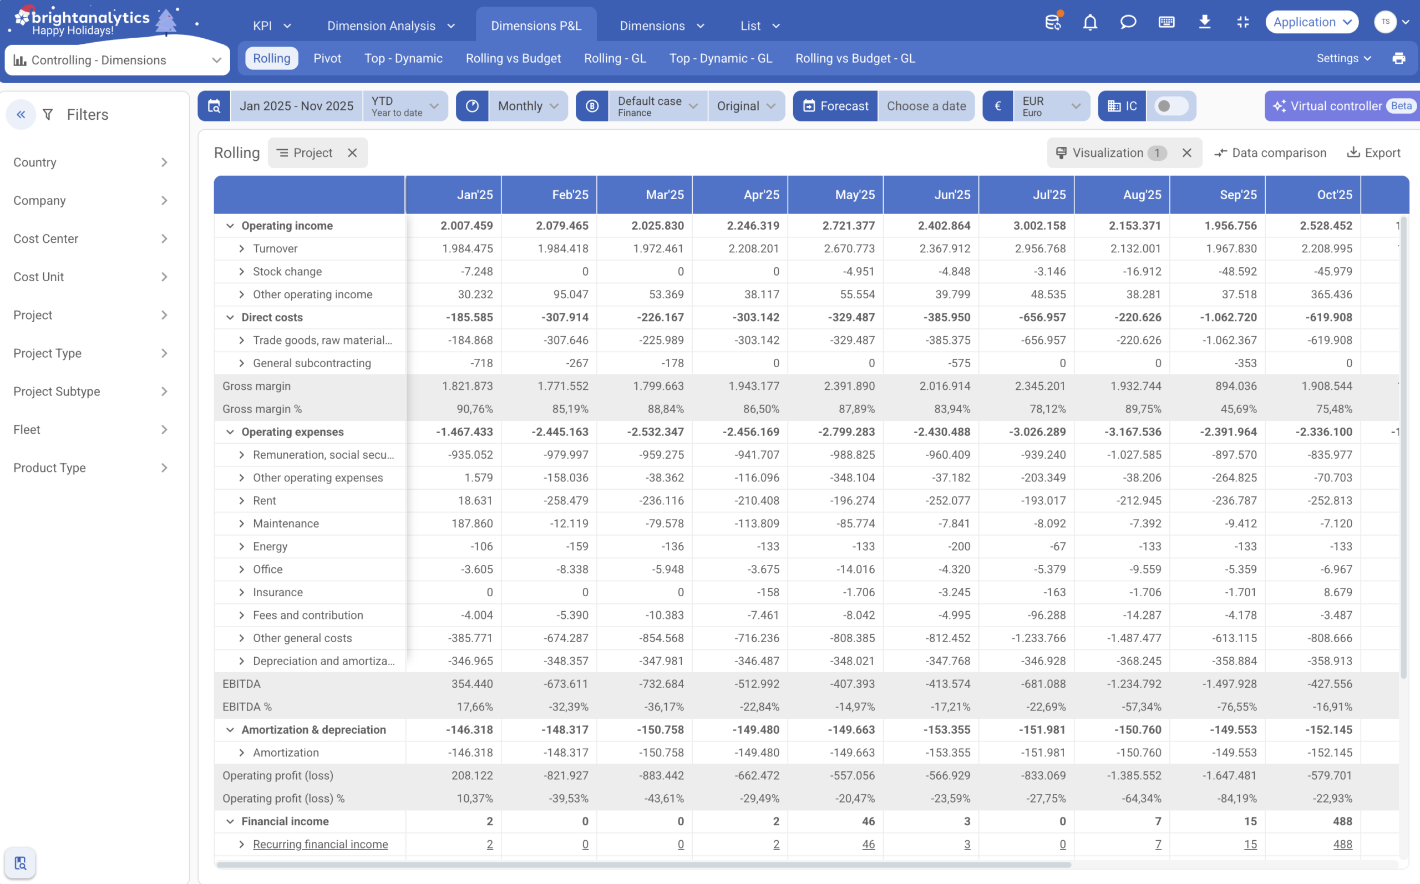This screenshot has width=1420, height=884.
Task: Click the database sync icon
Action: point(1053,23)
